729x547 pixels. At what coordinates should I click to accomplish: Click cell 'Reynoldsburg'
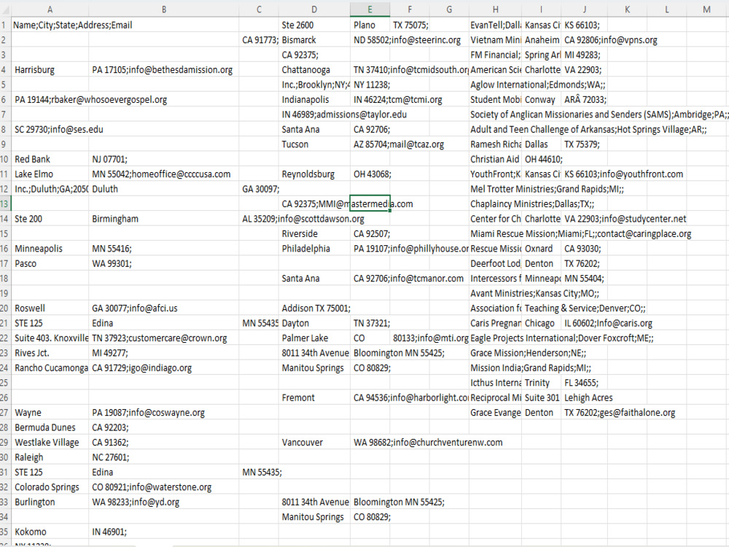[314, 174]
